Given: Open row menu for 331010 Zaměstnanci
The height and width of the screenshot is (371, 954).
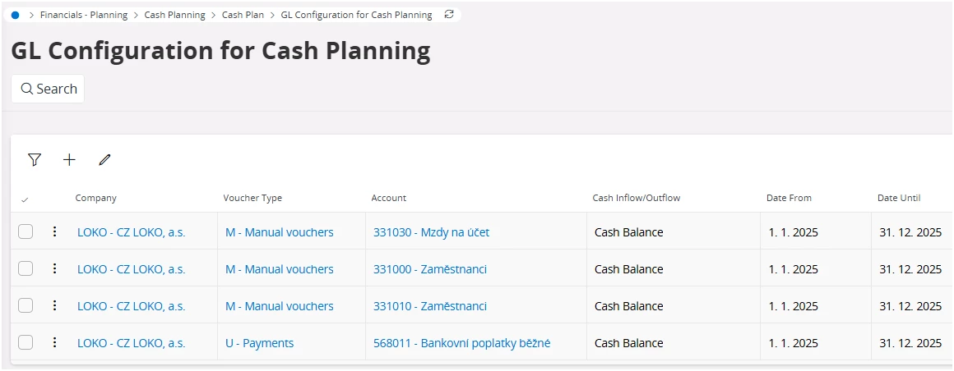Looking at the screenshot, I should pos(55,305).
